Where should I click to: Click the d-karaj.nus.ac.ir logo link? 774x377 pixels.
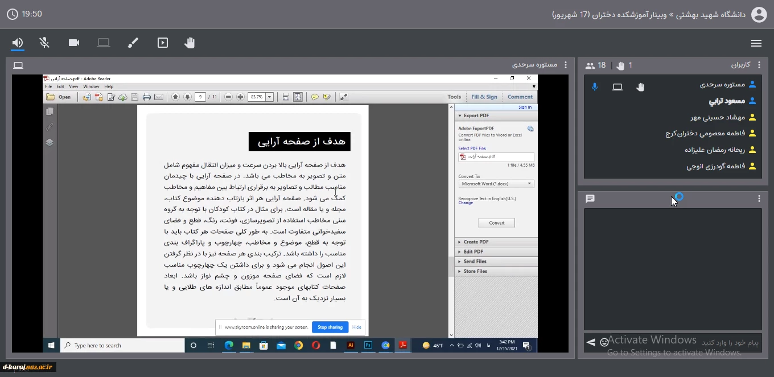(x=28, y=367)
